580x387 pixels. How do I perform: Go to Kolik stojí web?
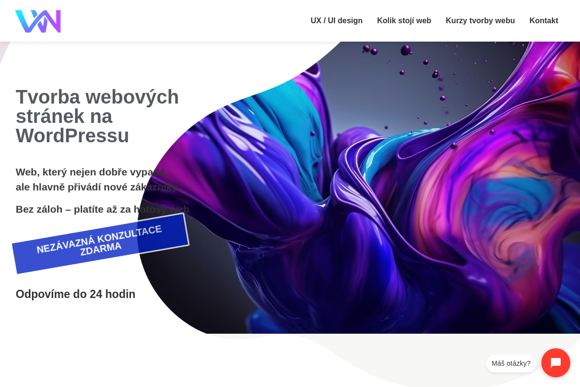[x=404, y=21]
